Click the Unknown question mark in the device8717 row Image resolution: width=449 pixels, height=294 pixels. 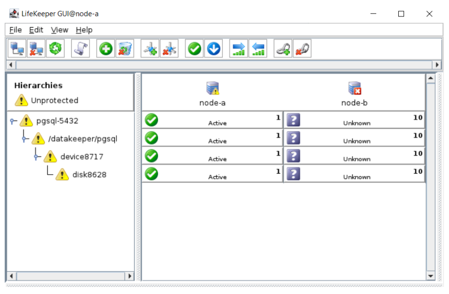coord(294,156)
